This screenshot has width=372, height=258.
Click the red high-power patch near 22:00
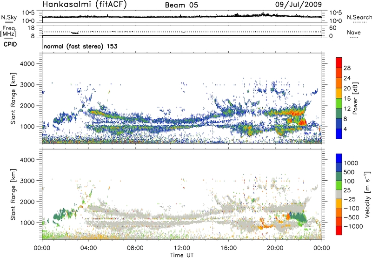point(302,122)
